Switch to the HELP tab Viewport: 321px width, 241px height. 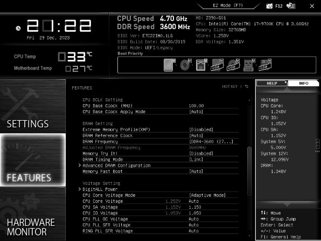tap(272, 83)
